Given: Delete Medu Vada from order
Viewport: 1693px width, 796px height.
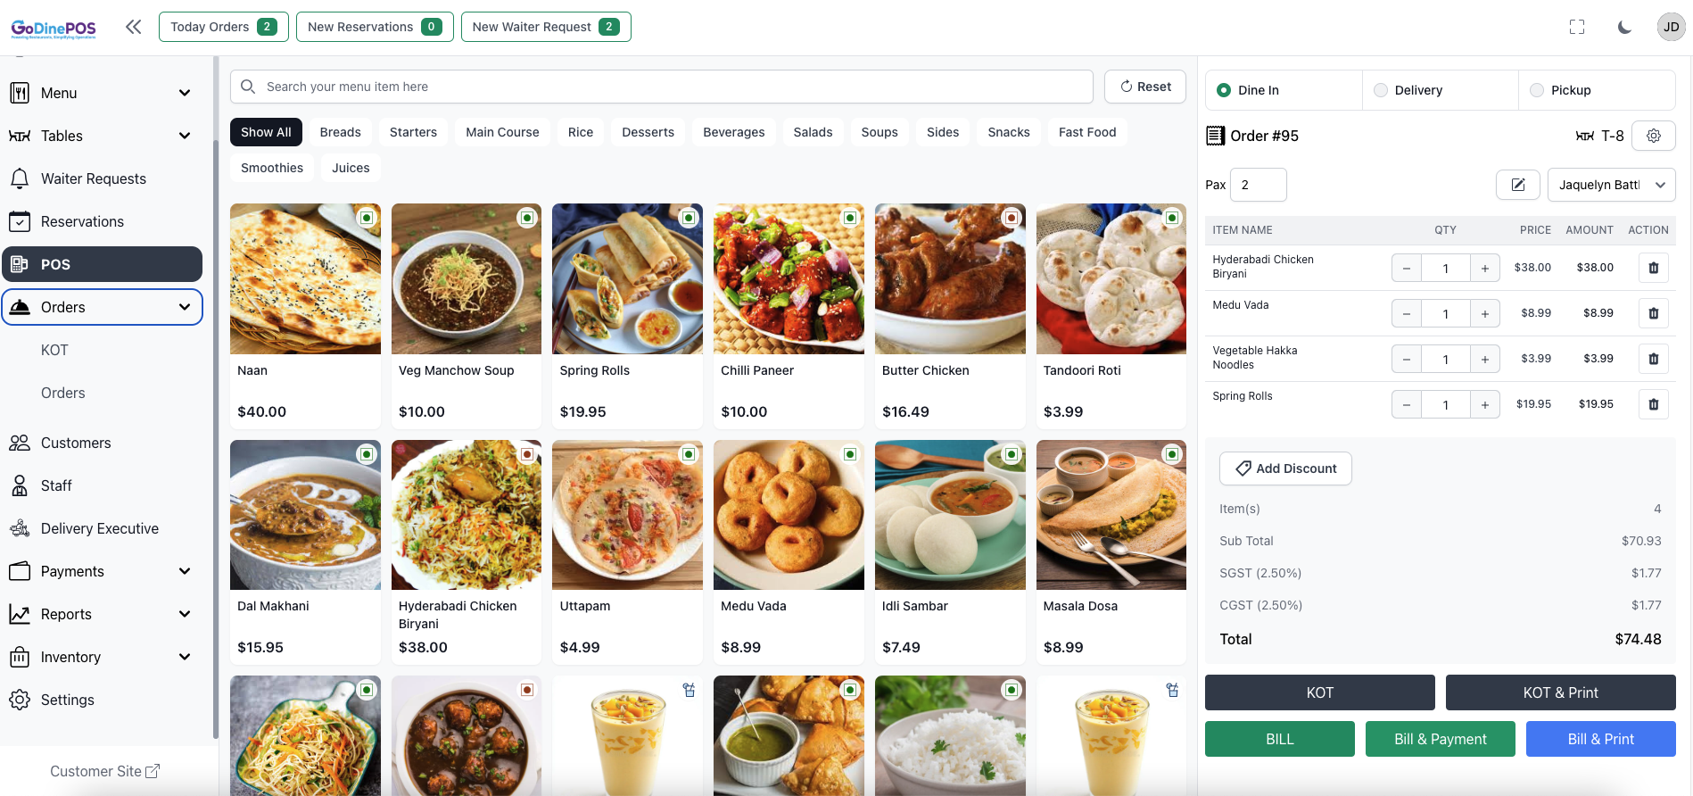Looking at the screenshot, I should point(1653,313).
